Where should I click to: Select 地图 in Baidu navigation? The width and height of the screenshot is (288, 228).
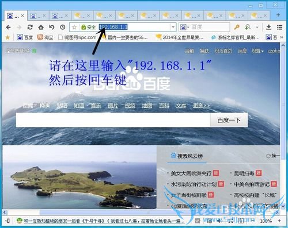point(147,106)
